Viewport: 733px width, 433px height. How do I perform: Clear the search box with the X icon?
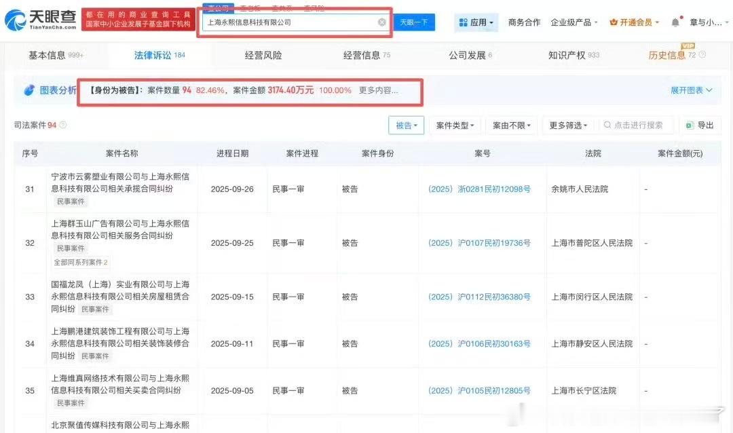click(382, 22)
